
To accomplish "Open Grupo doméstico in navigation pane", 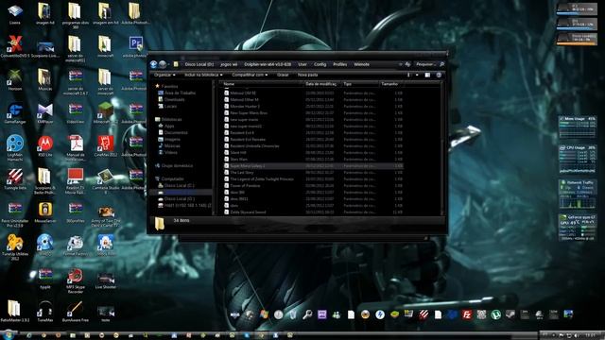I will [x=177, y=166].
